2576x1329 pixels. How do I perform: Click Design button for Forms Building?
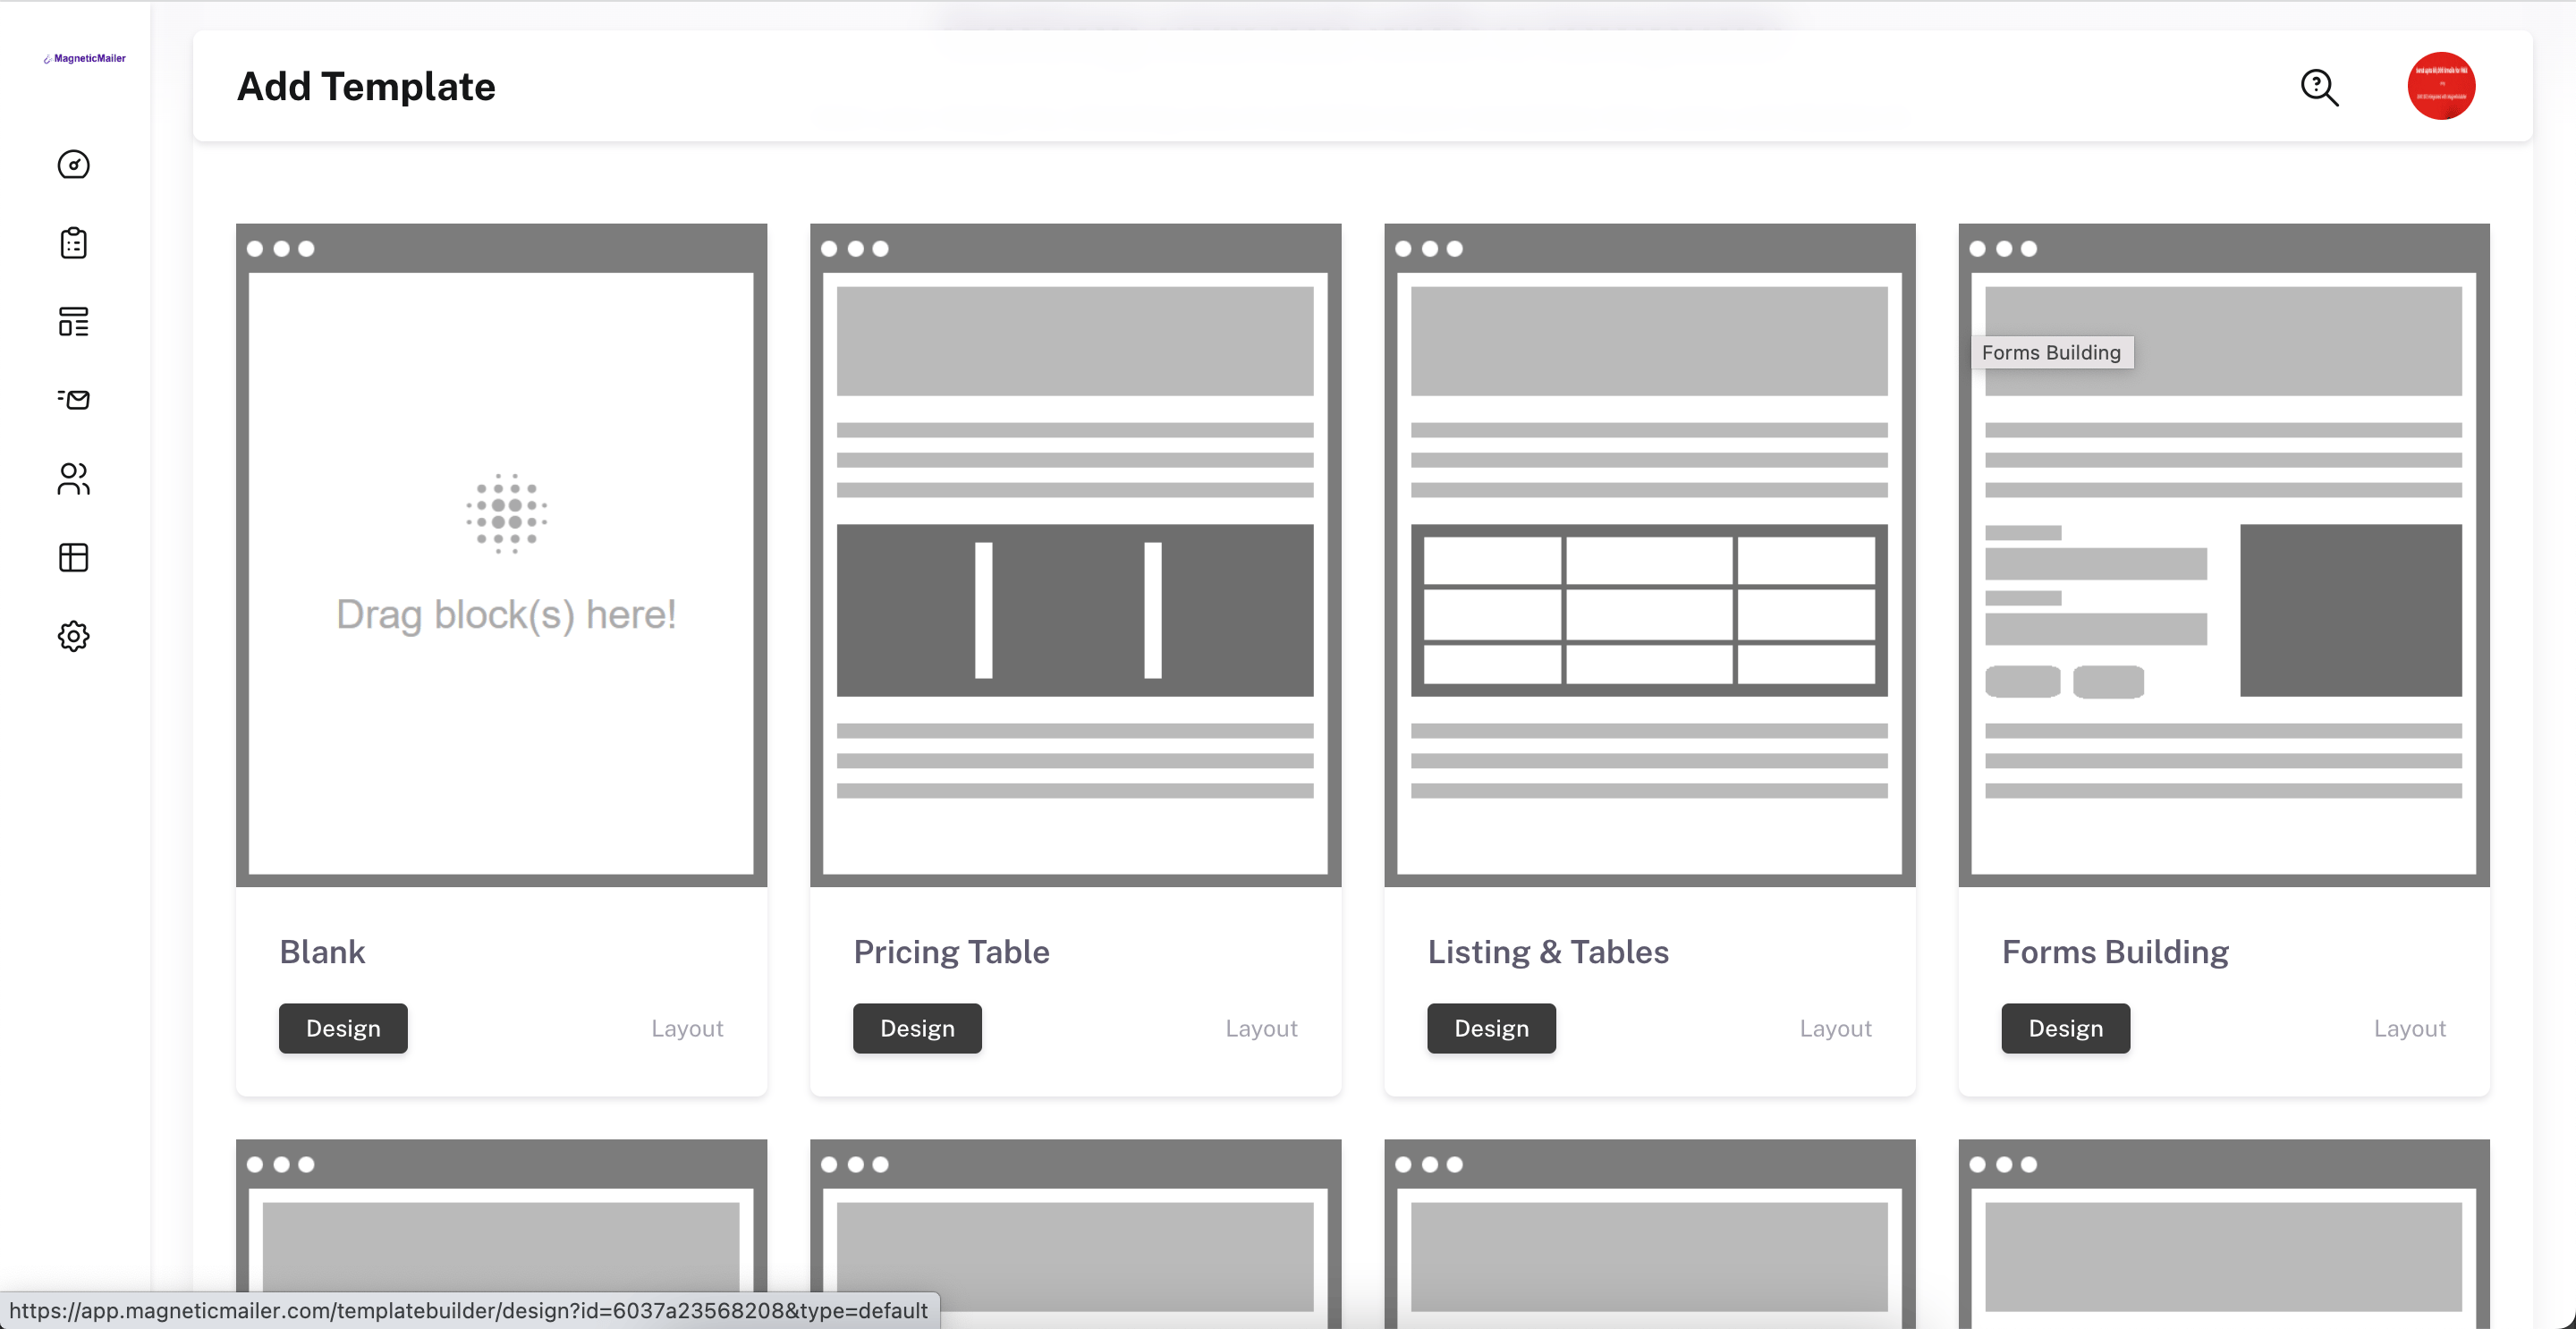(2065, 1028)
